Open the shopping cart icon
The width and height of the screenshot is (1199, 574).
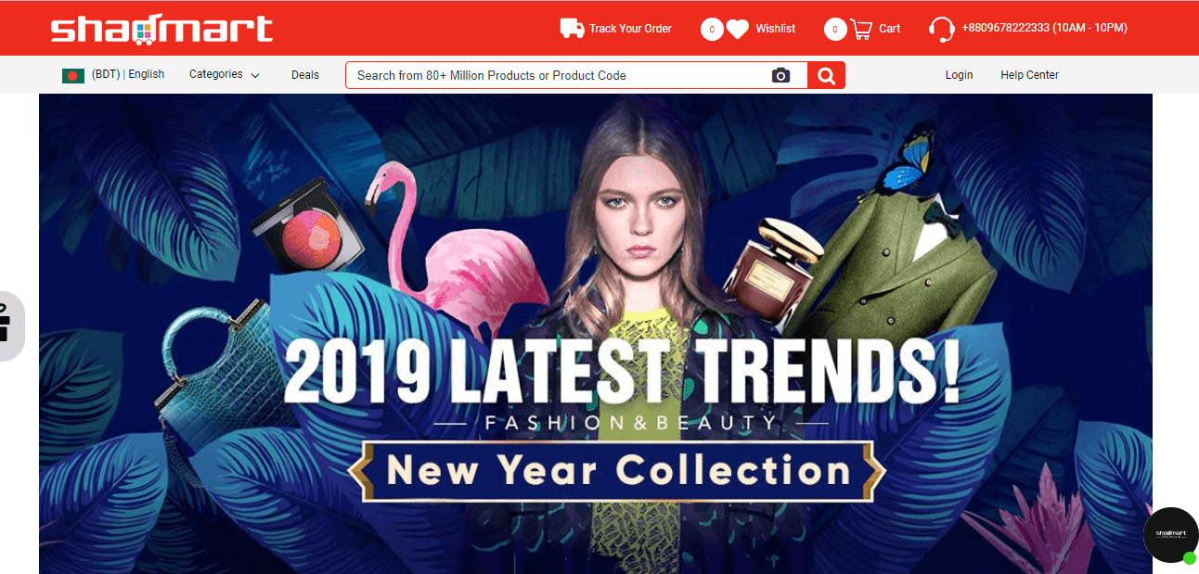pos(861,30)
